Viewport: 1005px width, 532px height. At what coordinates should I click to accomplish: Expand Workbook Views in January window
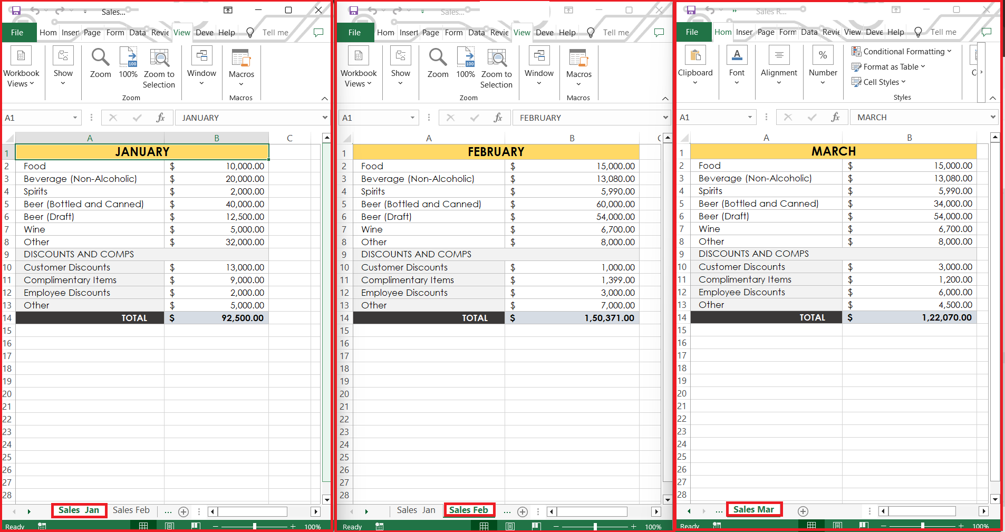point(21,67)
